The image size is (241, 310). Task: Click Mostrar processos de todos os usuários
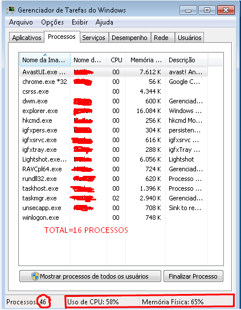(x=90, y=276)
